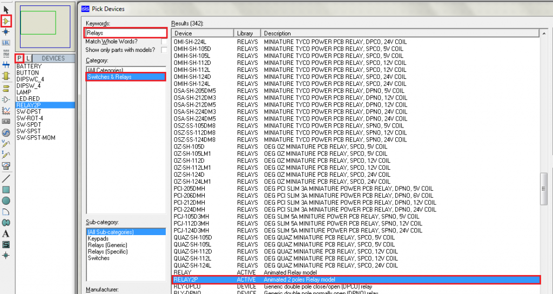The height and width of the screenshot is (294, 553).
Task: Sort results by Library column header
Action: pyautogui.click(x=247, y=34)
